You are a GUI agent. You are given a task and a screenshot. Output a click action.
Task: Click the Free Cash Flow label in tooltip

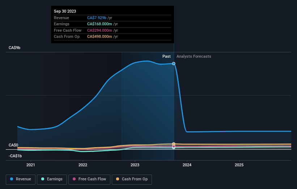point(68,30)
